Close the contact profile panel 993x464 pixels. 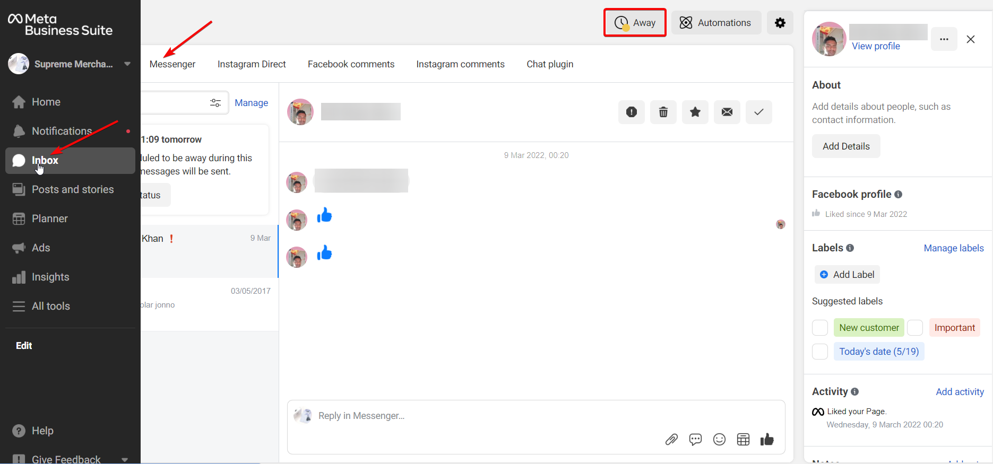(x=971, y=39)
